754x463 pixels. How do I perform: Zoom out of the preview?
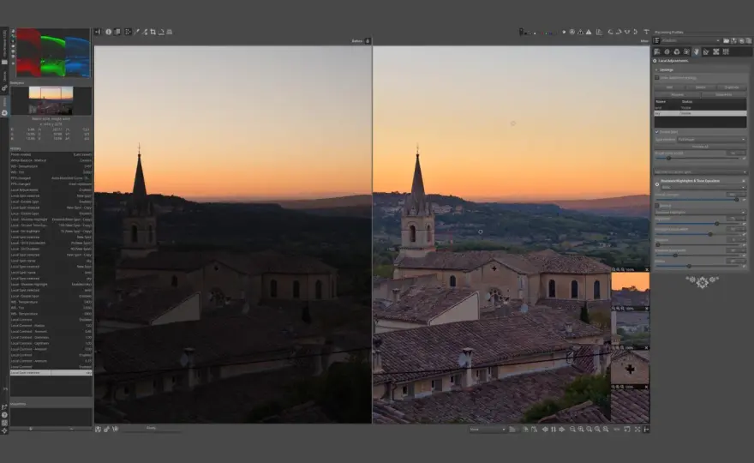(x=572, y=430)
